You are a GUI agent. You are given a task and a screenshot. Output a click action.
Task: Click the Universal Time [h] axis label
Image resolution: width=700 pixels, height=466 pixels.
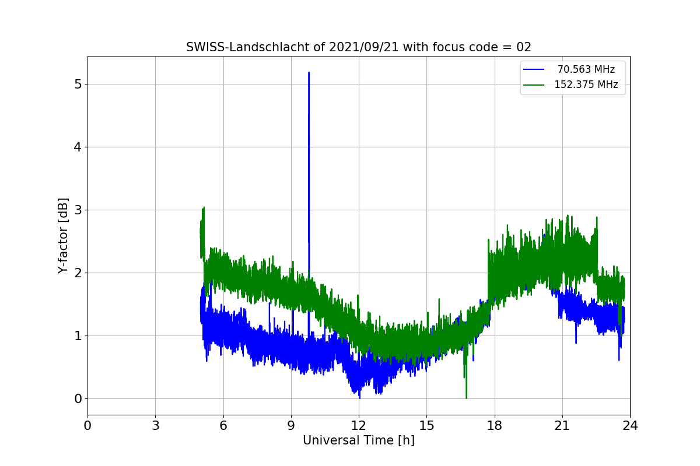coord(359,440)
